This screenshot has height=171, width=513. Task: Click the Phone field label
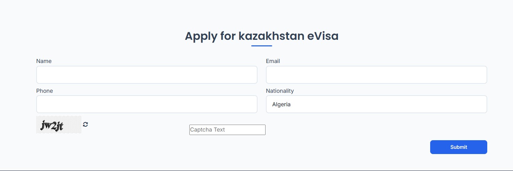(x=45, y=91)
